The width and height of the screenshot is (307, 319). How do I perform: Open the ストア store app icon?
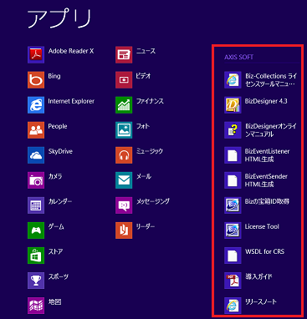click(x=36, y=256)
